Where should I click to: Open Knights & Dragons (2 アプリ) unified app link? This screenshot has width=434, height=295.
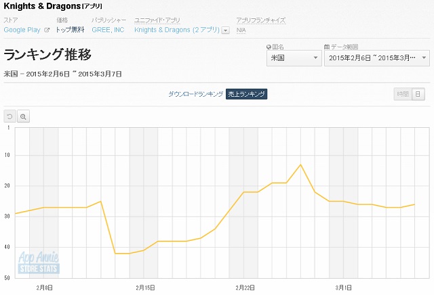click(x=177, y=30)
